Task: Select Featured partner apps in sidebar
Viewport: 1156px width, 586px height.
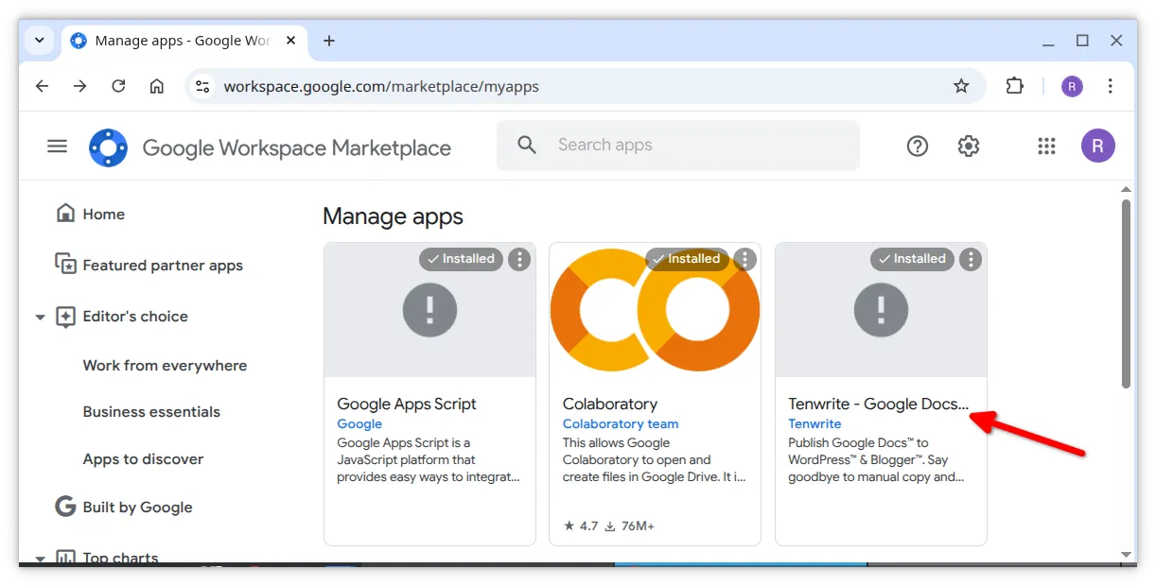Action: pos(162,266)
